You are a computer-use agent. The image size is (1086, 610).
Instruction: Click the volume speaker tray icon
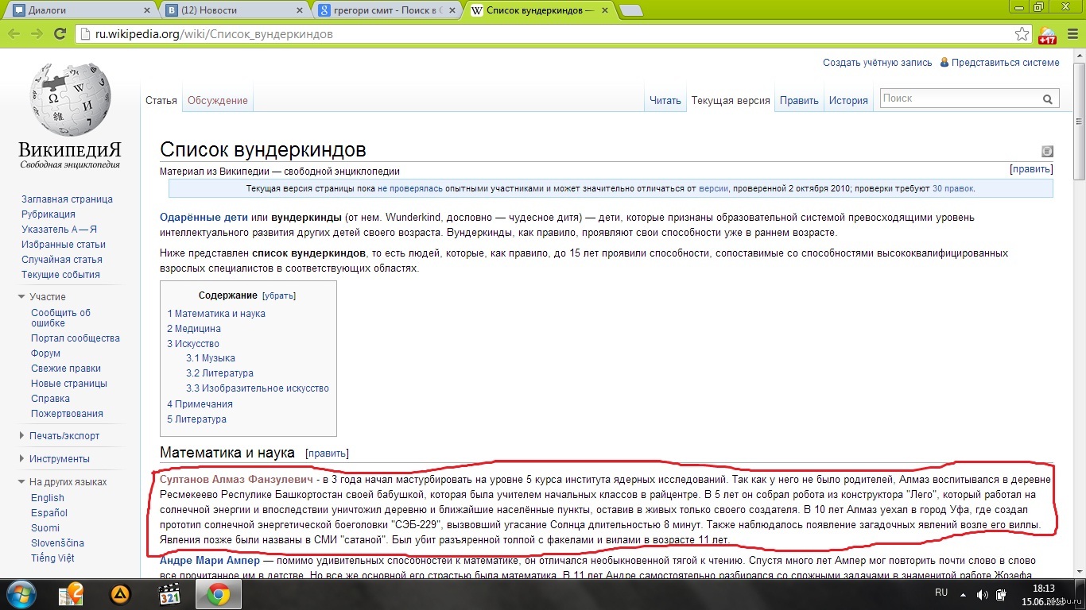(983, 594)
